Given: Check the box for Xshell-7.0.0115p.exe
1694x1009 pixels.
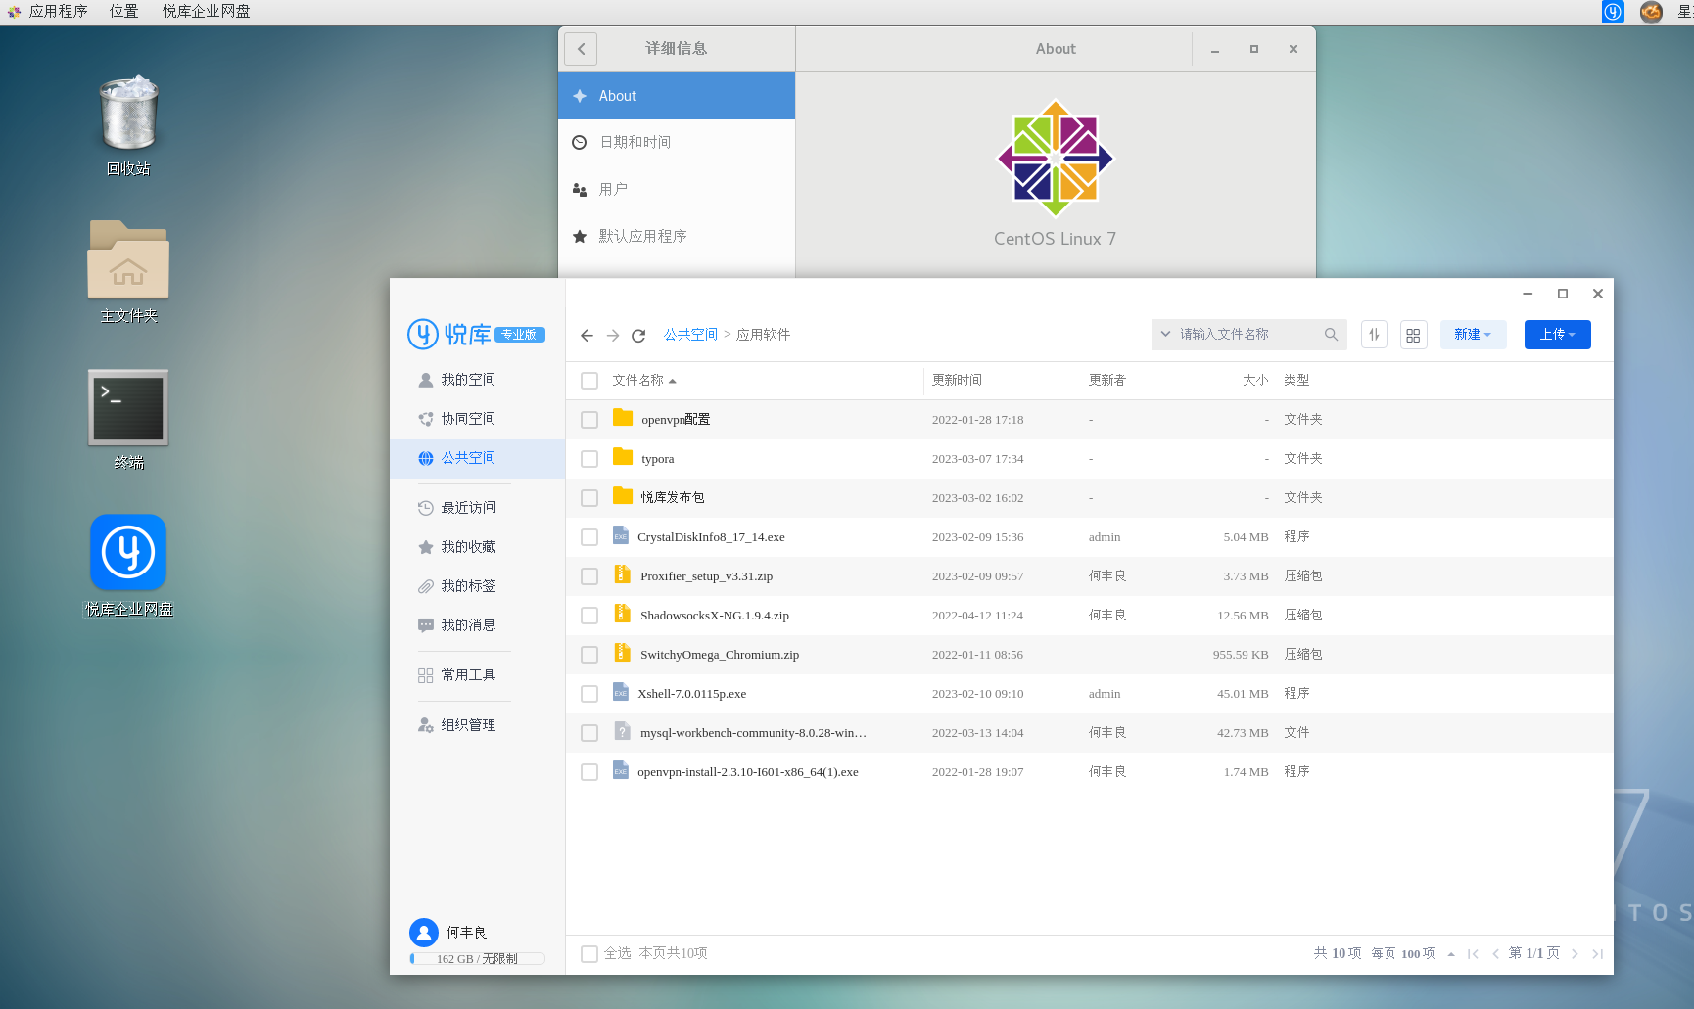Looking at the screenshot, I should coord(589,694).
